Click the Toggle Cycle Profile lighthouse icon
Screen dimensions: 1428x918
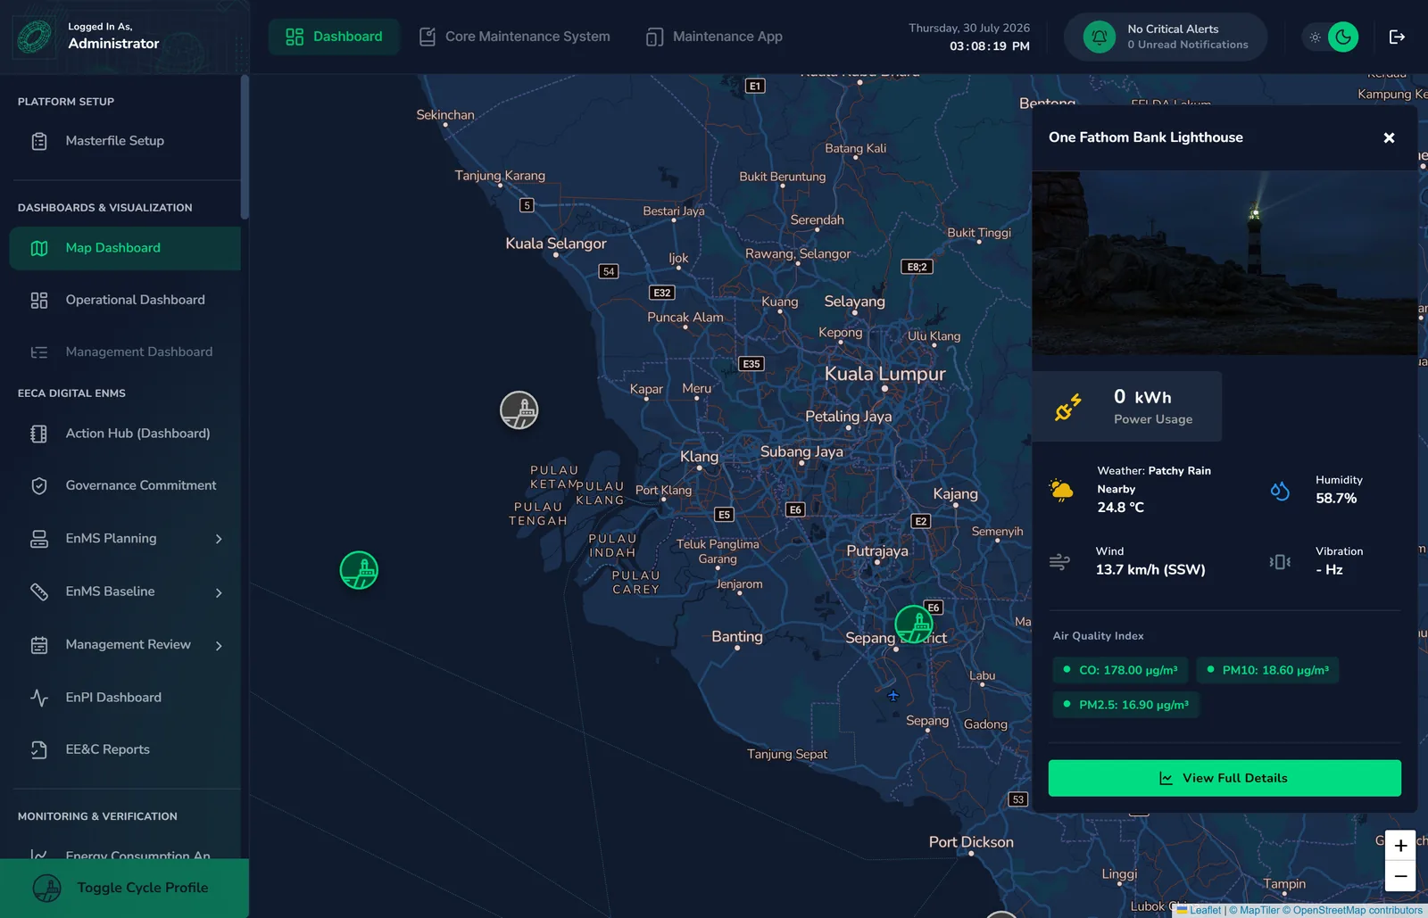tap(47, 888)
